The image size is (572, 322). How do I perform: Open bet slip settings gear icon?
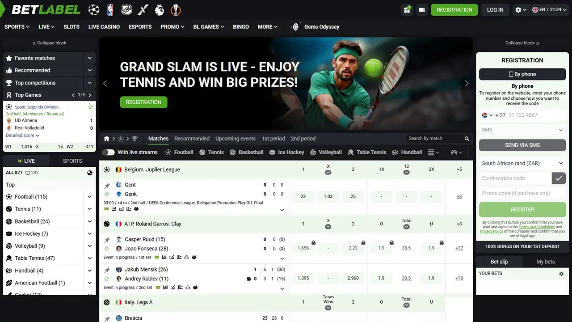coord(561,274)
